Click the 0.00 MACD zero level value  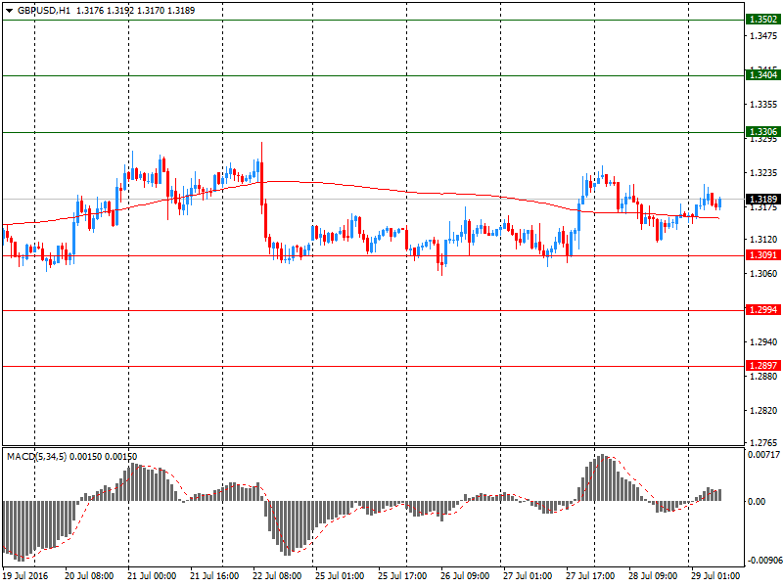757,502
